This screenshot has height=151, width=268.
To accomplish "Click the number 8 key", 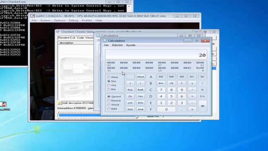I will coord(171,90).
